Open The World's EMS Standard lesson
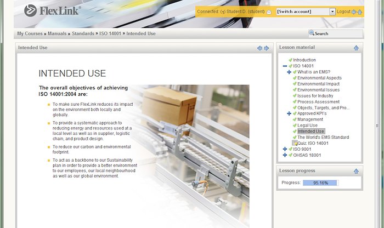384x228 pixels. point(323,137)
